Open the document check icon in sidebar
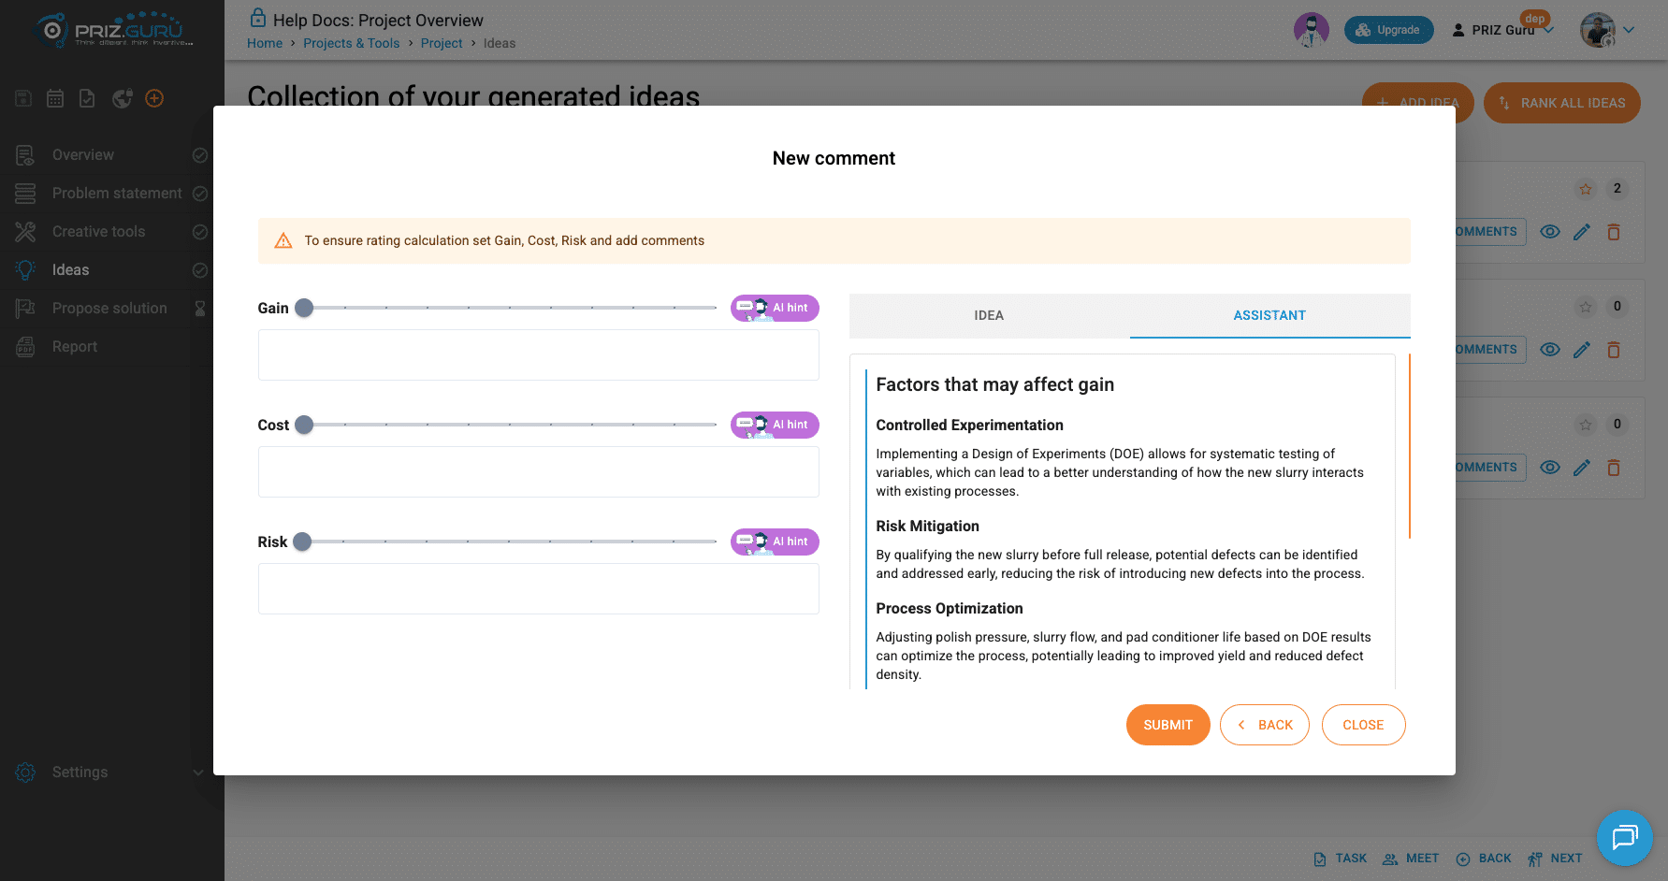The width and height of the screenshot is (1668, 881). [x=87, y=98]
